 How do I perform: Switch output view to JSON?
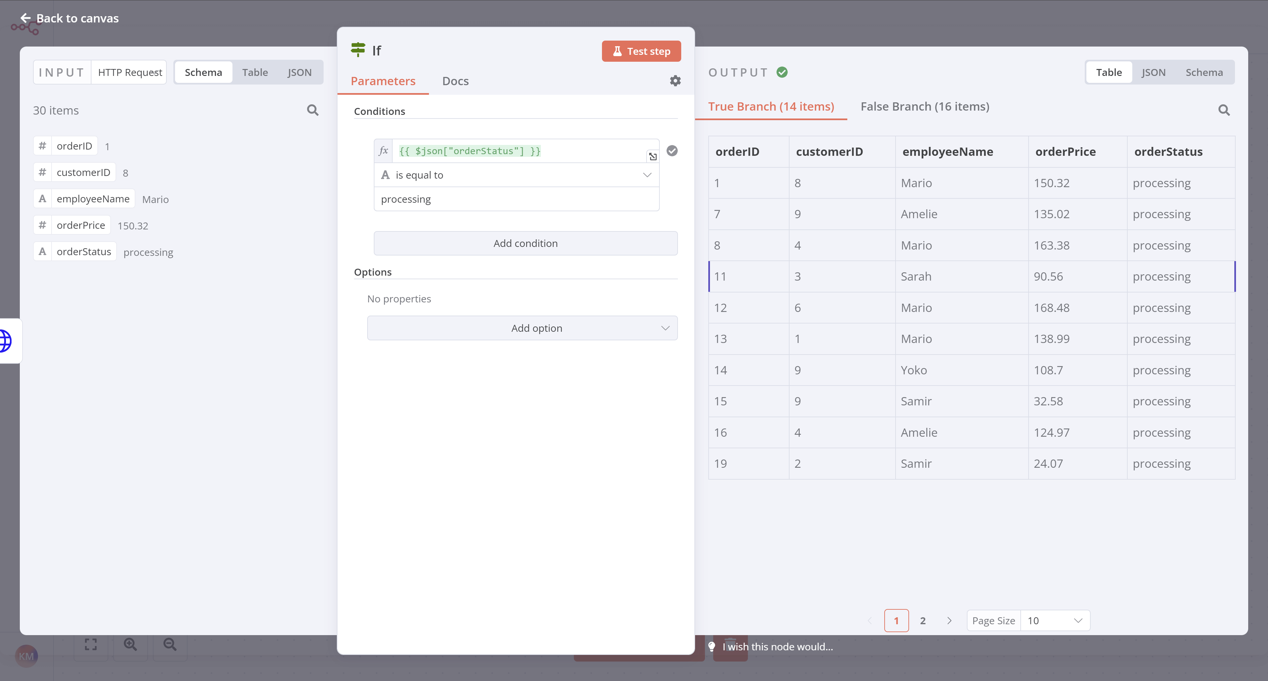tap(1153, 72)
